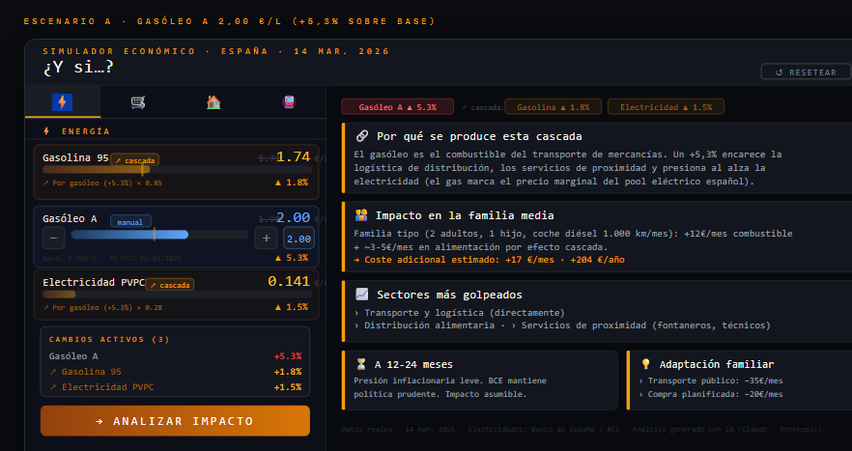Increase Gasóleo A price with plus button

click(266, 239)
